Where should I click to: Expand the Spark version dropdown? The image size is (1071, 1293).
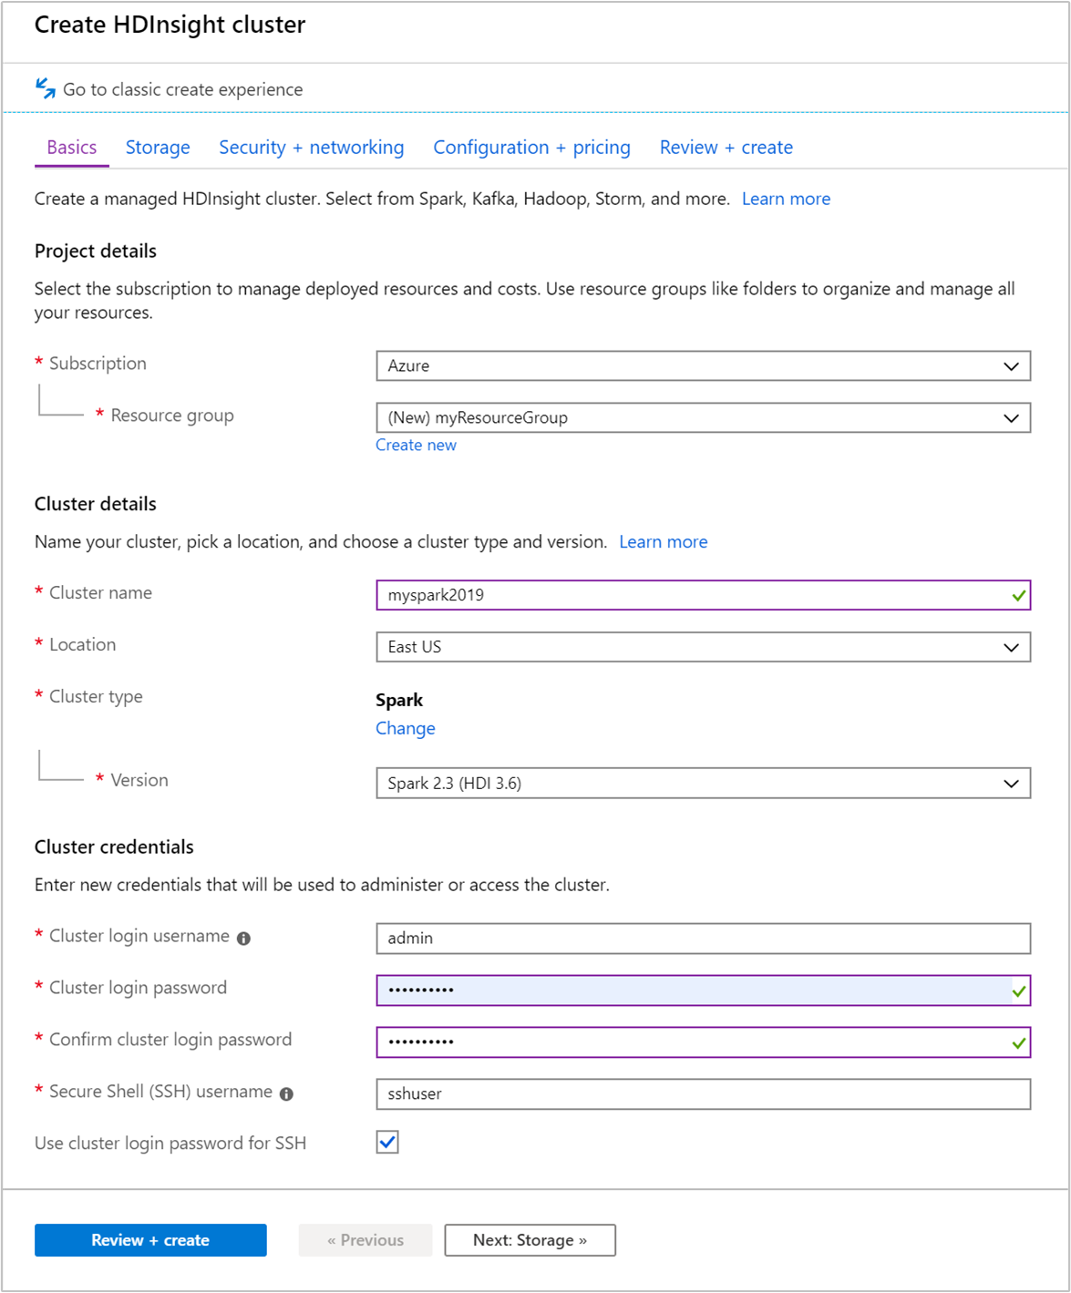703,784
